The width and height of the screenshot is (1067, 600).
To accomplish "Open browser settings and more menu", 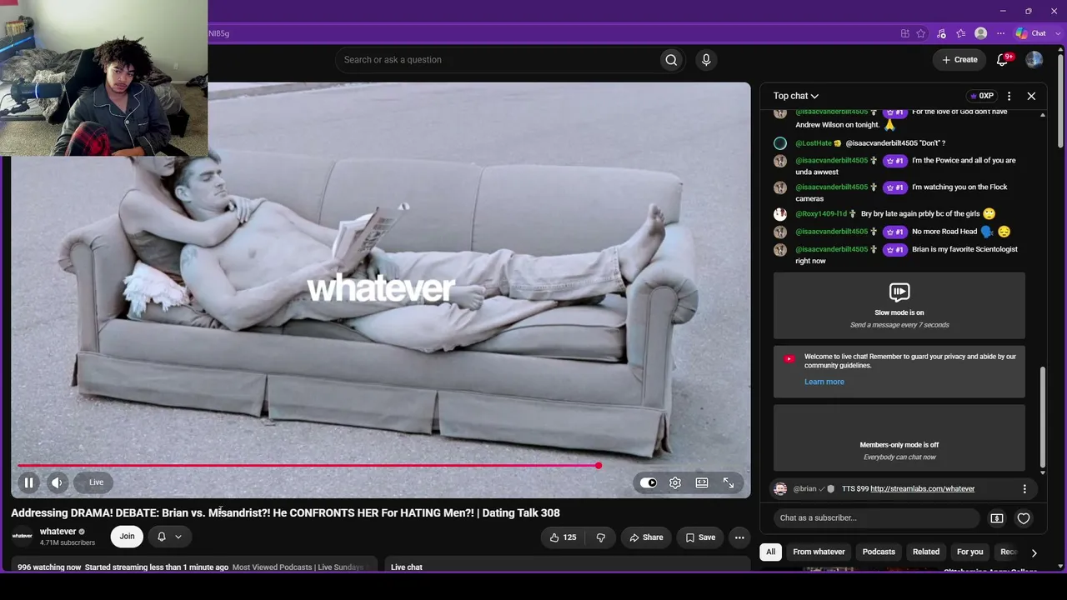I will tap(1000, 33).
